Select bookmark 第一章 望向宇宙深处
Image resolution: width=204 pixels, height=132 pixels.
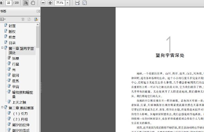point(21,51)
